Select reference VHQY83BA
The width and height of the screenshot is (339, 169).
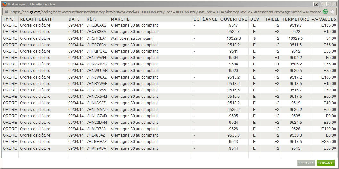pyautogui.click(x=96, y=32)
